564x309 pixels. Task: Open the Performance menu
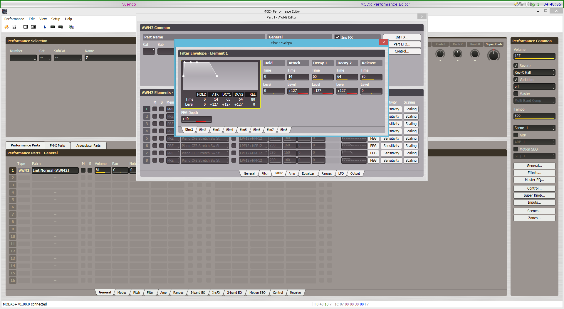(14, 19)
